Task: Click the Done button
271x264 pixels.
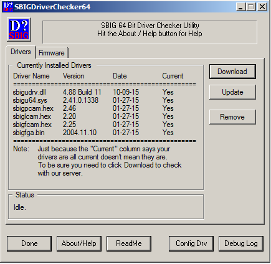Action: (x=29, y=243)
